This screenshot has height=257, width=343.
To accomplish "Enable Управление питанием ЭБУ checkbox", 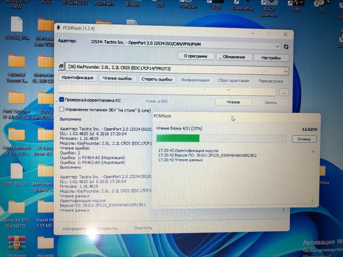I will click(x=62, y=109).
